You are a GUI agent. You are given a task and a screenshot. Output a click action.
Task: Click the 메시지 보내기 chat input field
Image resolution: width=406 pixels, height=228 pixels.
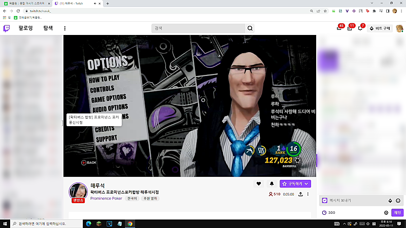pos(357,201)
